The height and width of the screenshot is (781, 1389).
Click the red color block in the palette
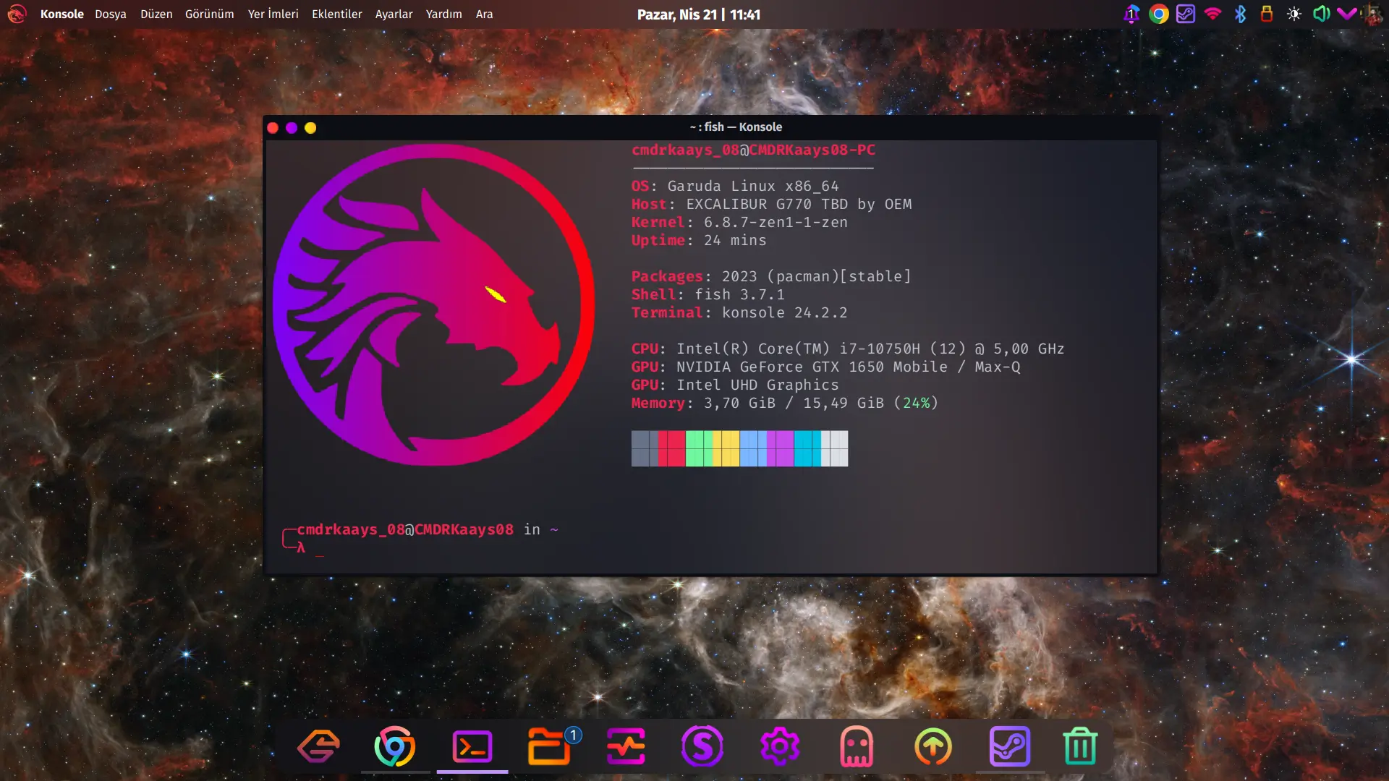click(672, 448)
